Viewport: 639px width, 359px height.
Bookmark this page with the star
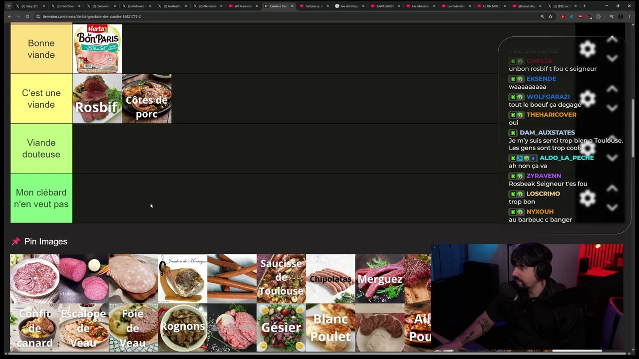551,16
